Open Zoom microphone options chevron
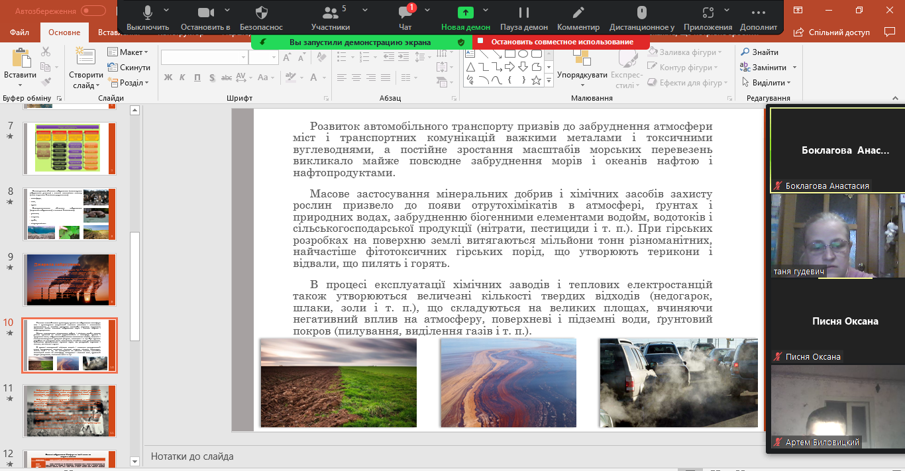The width and height of the screenshot is (905, 471). (x=166, y=10)
